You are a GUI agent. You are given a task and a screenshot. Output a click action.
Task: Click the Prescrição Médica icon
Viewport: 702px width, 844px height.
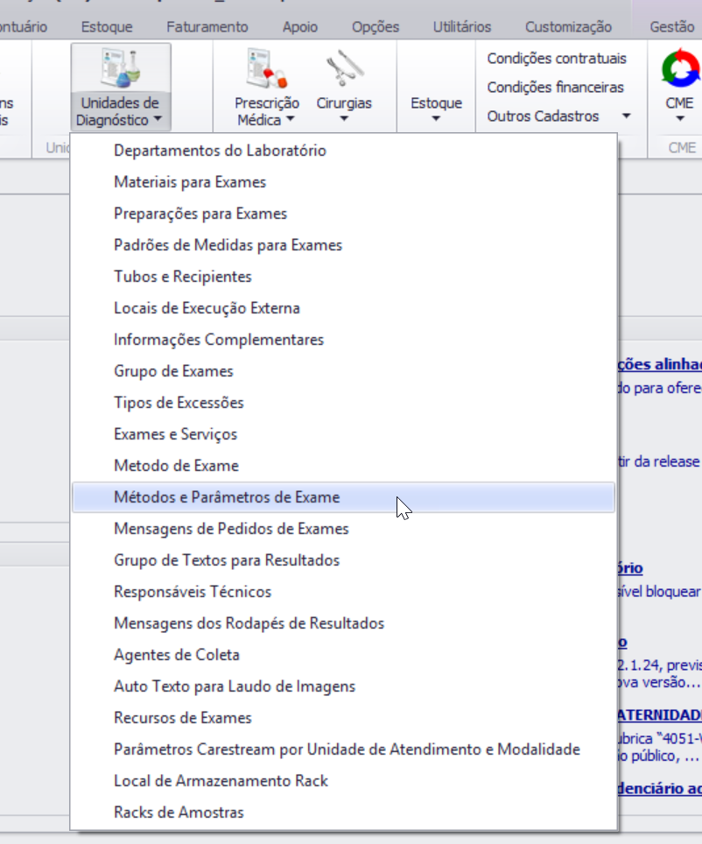point(266,67)
